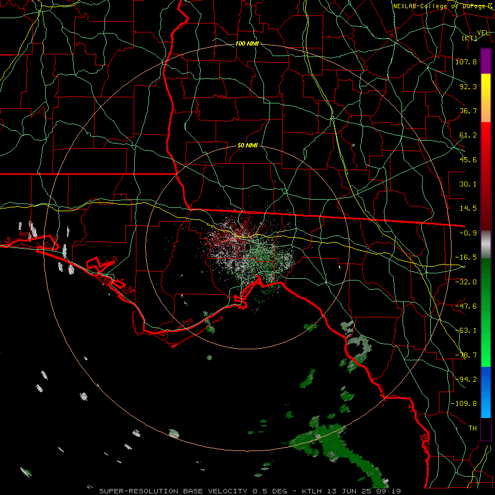Select the -16.5 velocity scale label
The image size is (495, 495).
466,257
